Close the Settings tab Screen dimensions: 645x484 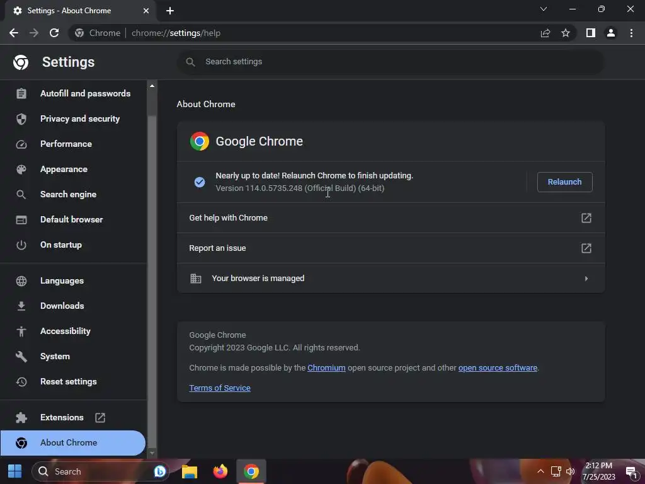[146, 11]
